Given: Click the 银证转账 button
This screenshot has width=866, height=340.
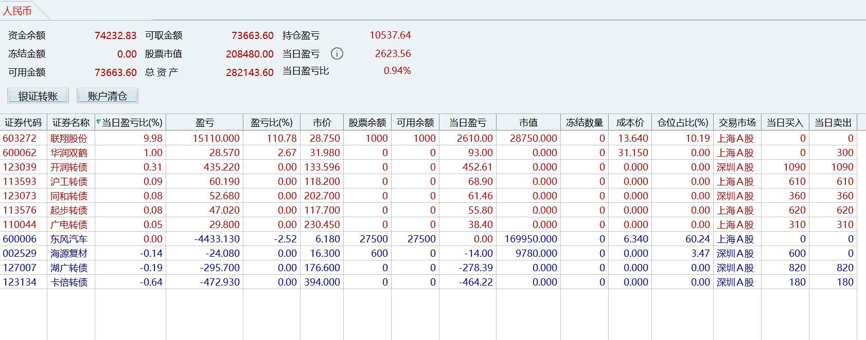Looking at the screenshot, I should pyautogui.click(x=38, y=96).
